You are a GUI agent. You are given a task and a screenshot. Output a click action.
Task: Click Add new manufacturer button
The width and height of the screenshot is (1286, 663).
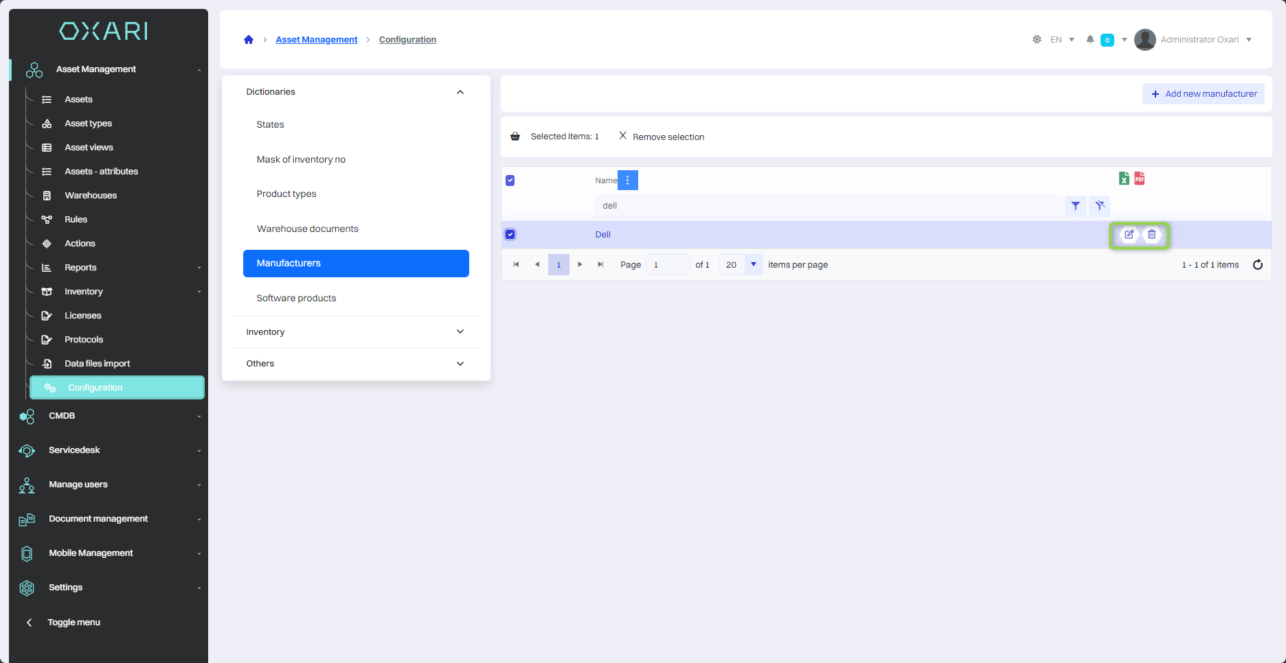point(1204,94)
